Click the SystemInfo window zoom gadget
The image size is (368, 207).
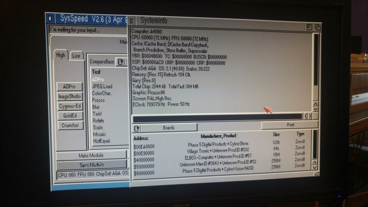pyautogui.click(x=309, y=26)
